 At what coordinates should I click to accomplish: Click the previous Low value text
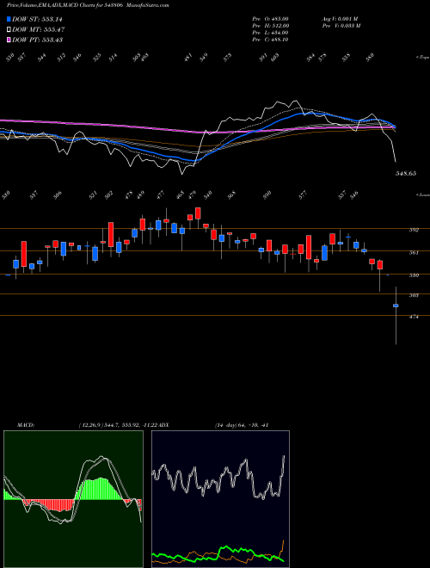point(270,33)
